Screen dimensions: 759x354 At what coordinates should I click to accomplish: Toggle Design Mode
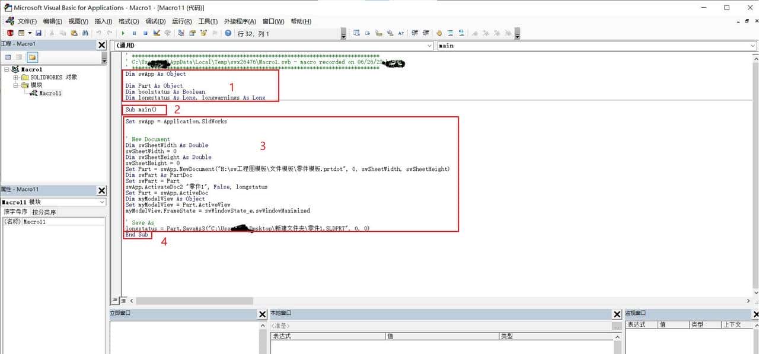(x=157, y=33)
